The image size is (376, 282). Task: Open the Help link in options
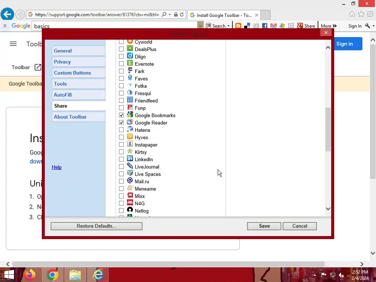(57, 167)
